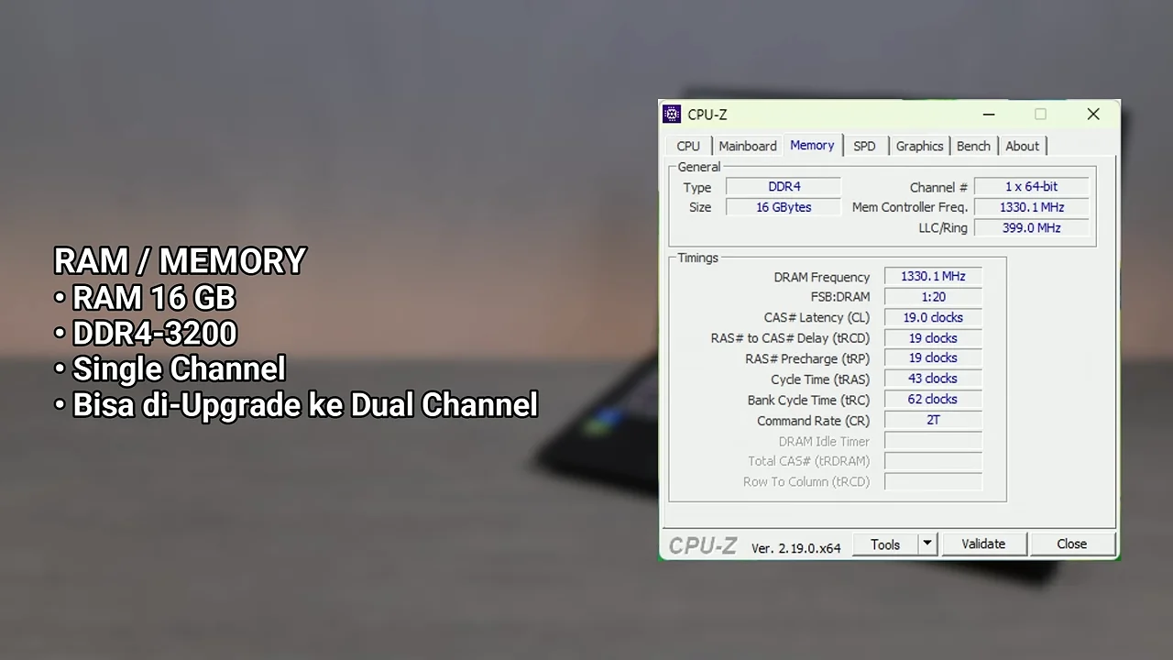Click the 'Command Rate (CR)' label
This screenshot has height=660, width=1173.
click(813, 421)
